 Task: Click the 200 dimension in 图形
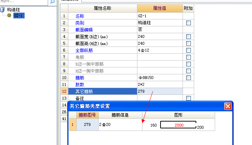click(200, 127)
